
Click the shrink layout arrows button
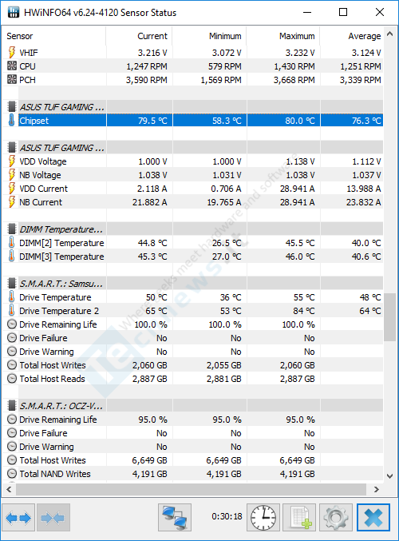pos(53,517)
